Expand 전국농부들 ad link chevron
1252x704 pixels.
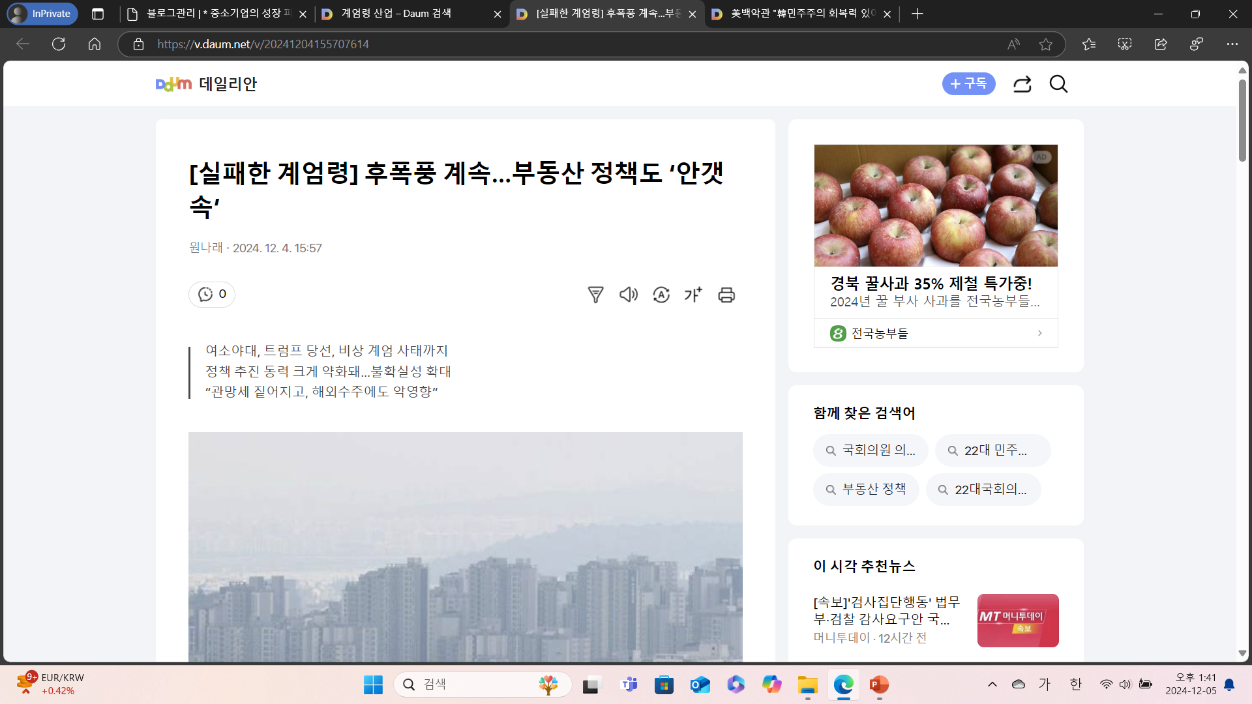(x=1039, y=333)
